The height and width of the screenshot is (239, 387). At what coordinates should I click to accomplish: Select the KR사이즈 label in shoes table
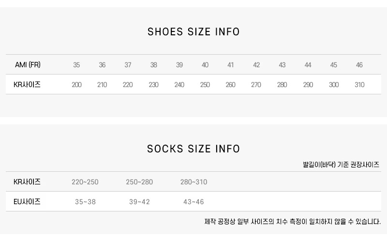(x=27, y=85)
